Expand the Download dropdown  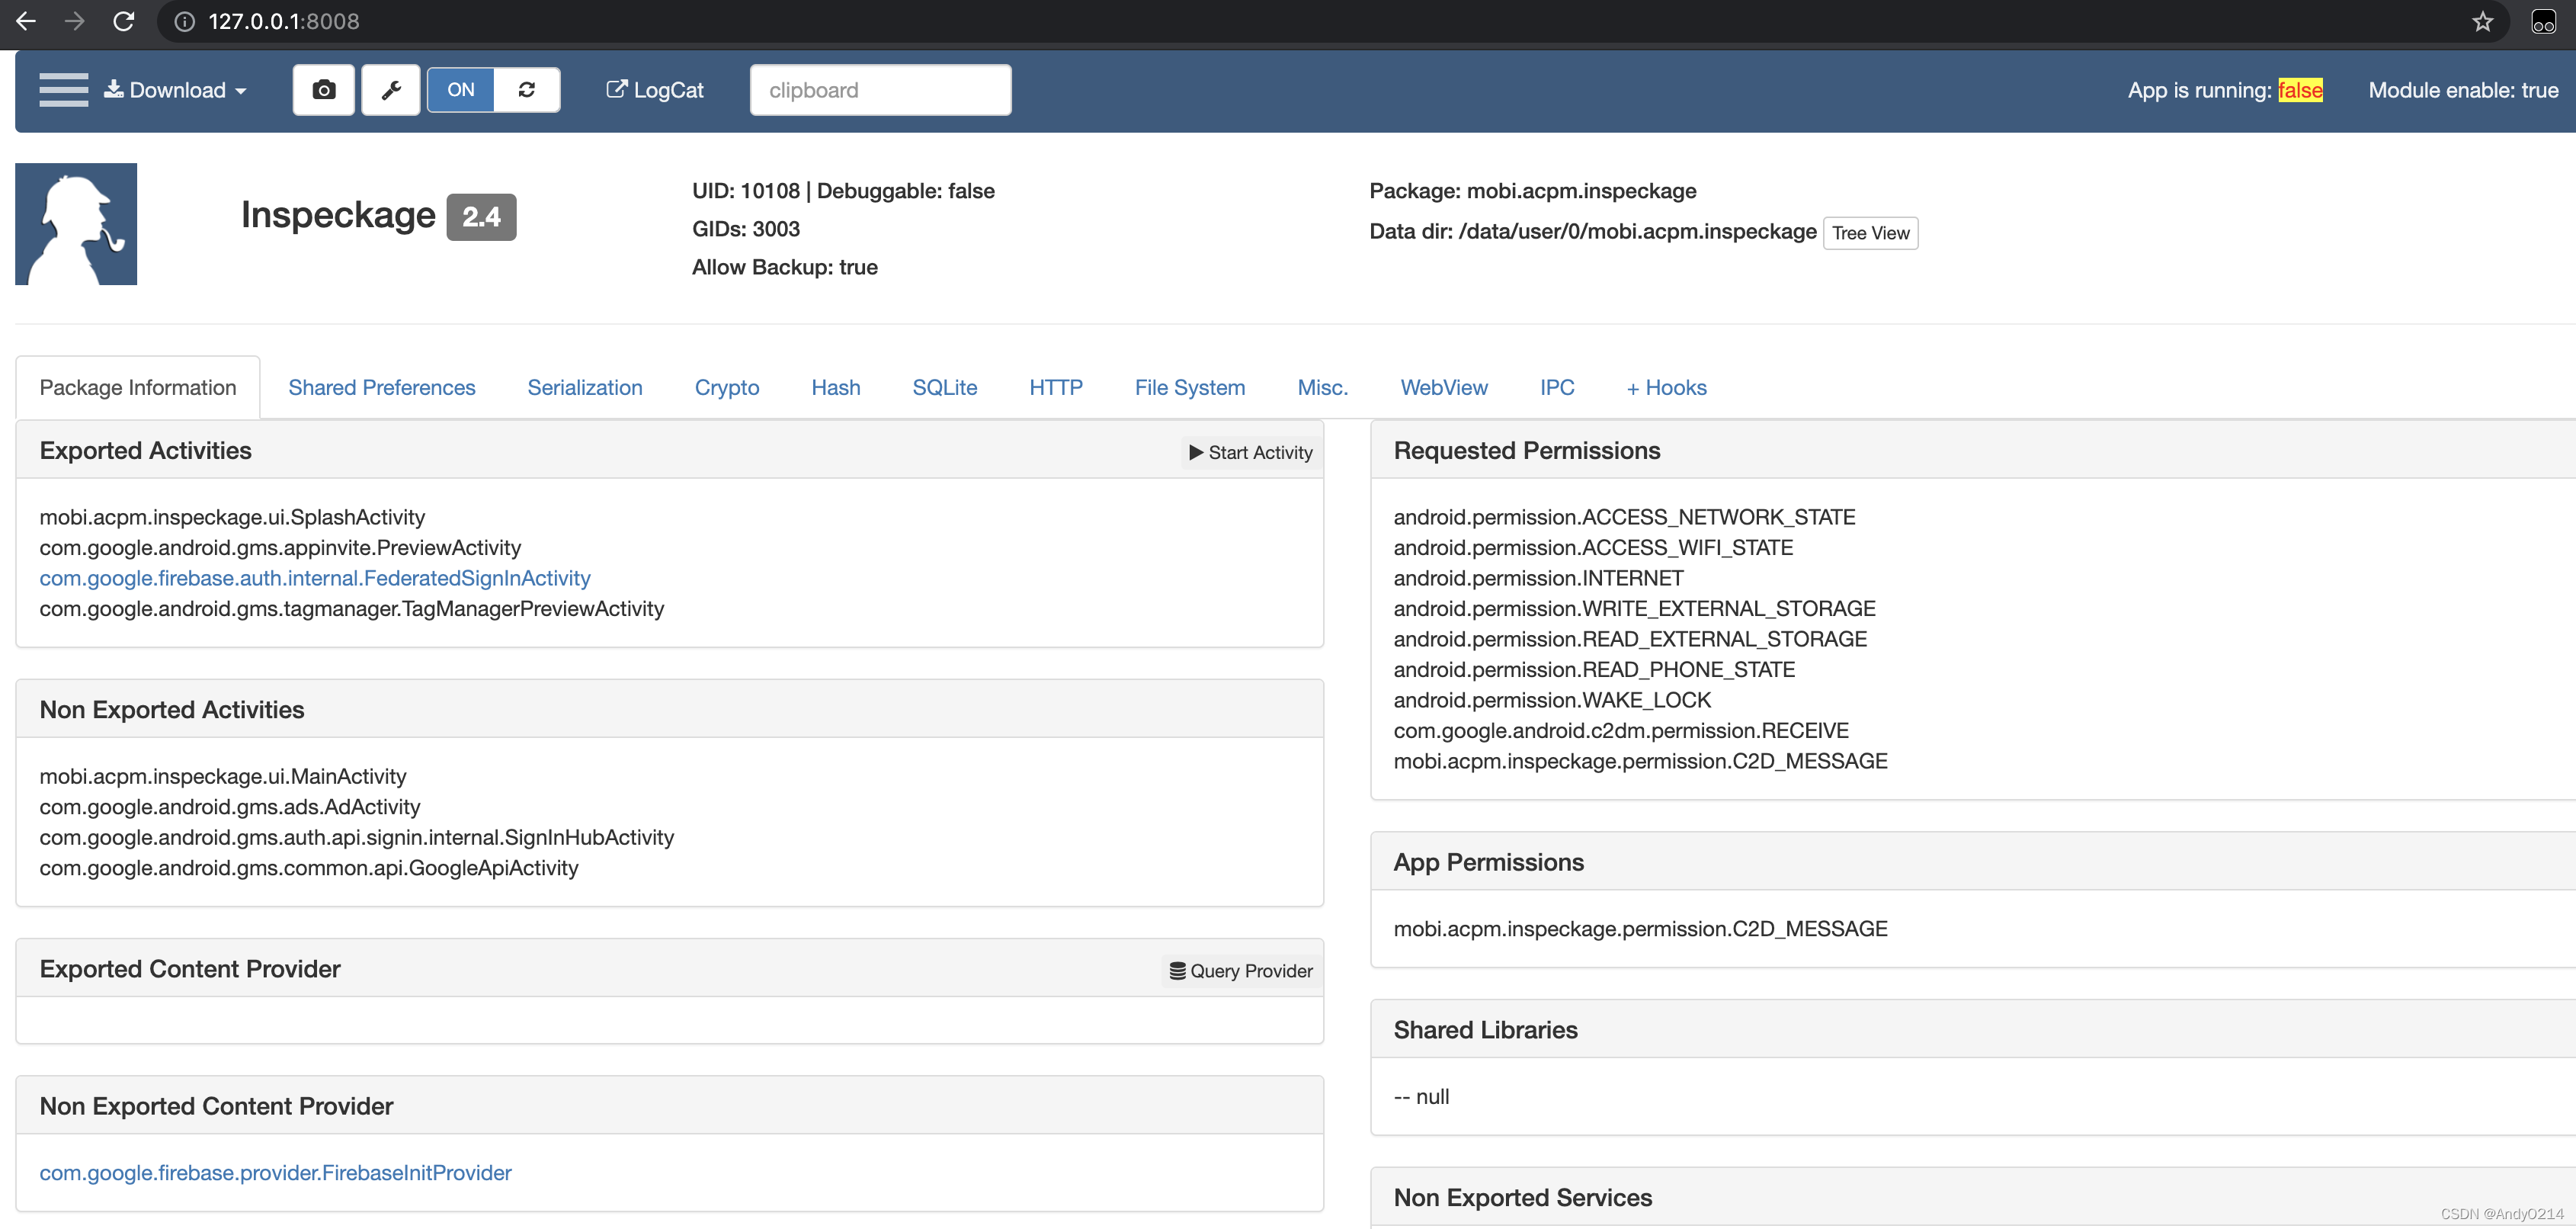point(177,90)
